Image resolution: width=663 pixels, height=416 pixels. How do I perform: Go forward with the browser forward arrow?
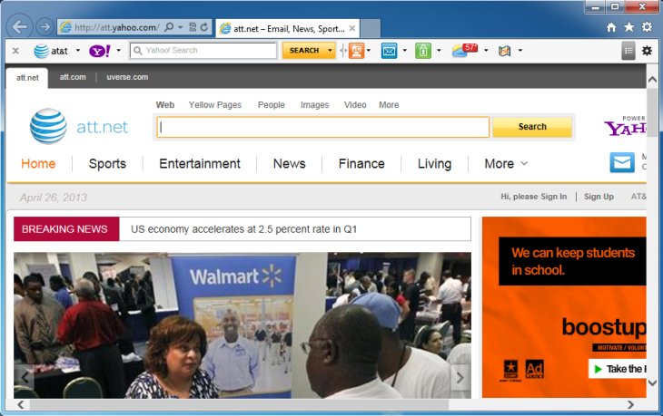(x=45, y=27)
